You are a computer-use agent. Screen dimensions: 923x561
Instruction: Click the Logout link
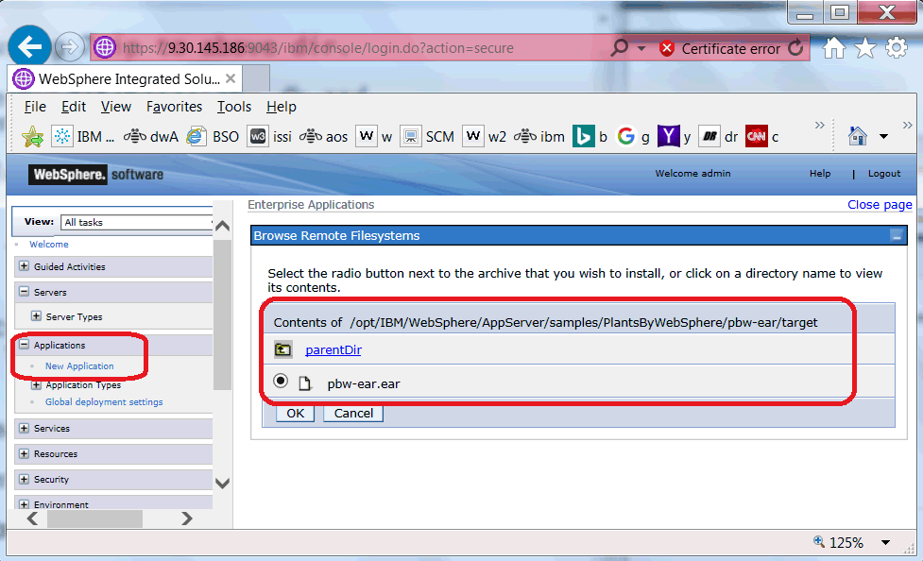click(883, 173)
